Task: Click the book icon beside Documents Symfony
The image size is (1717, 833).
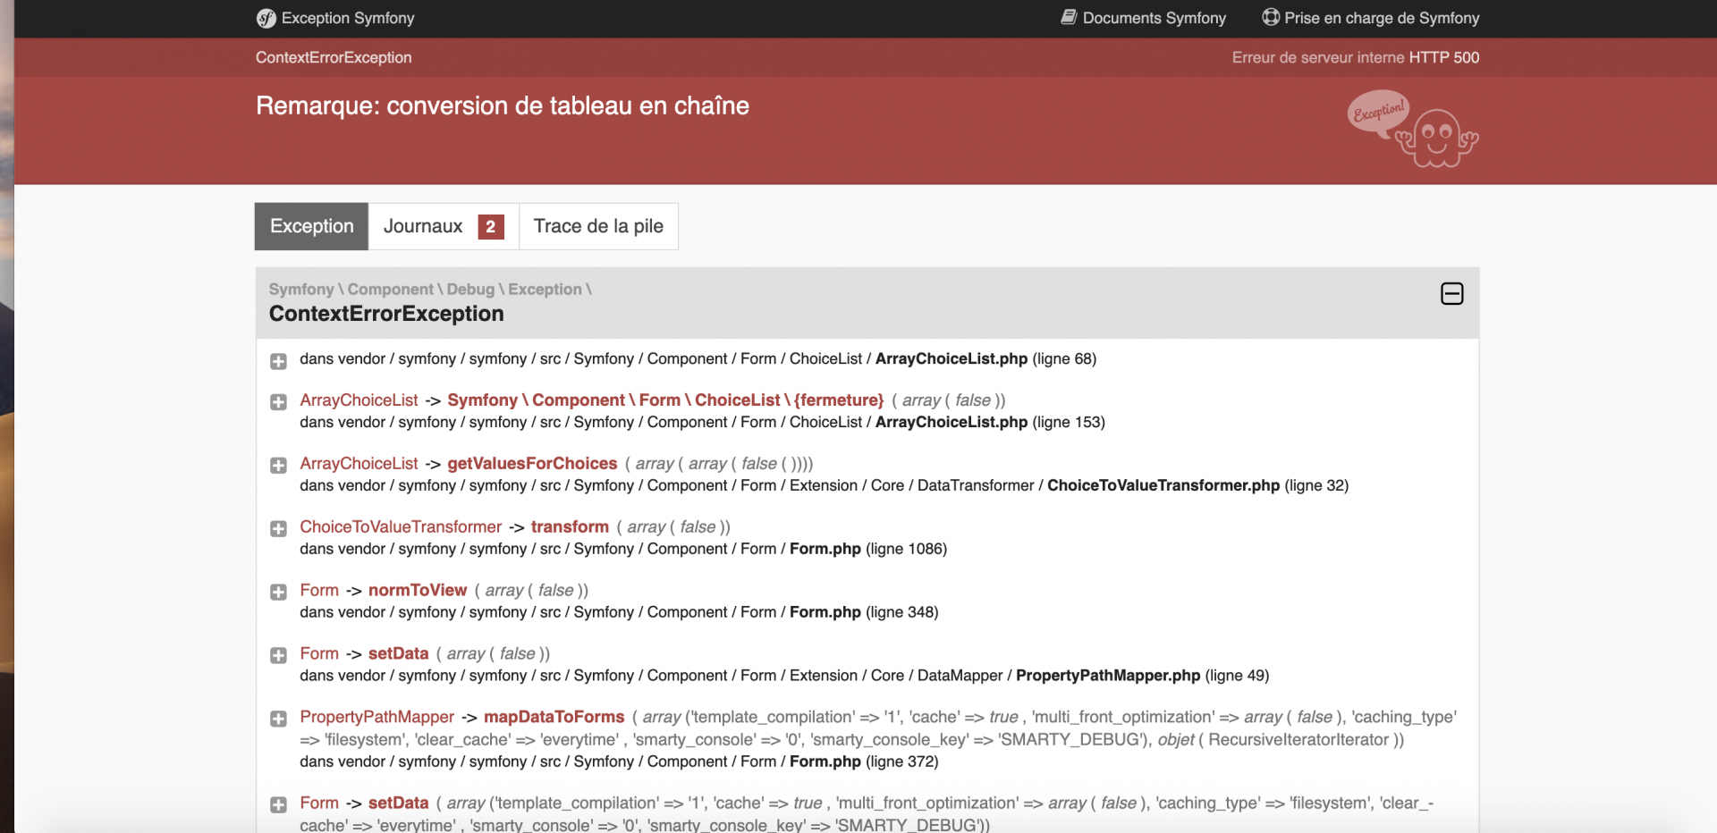Action: pyautogui.click(x=1069, y=17)
